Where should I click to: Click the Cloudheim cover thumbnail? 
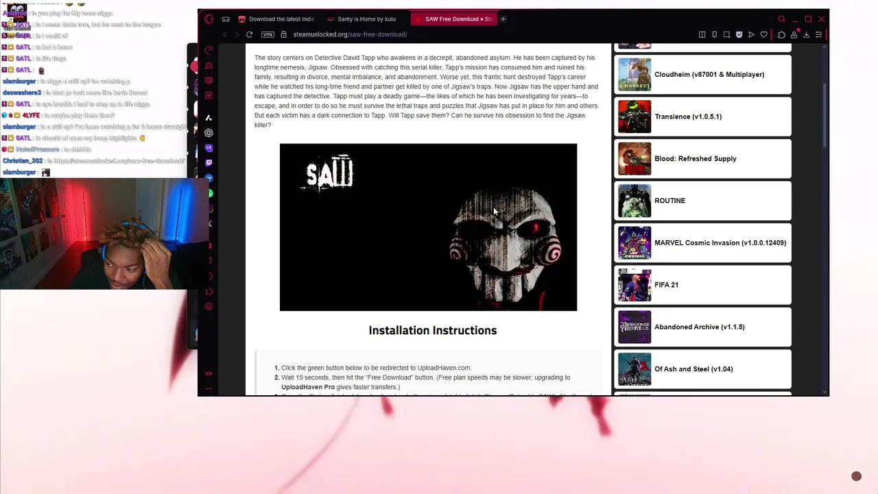(634, 75)
